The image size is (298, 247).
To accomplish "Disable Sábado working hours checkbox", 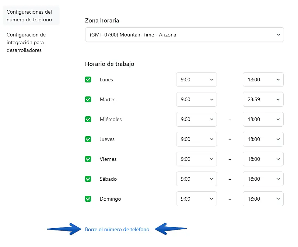I will coord(88,179).
